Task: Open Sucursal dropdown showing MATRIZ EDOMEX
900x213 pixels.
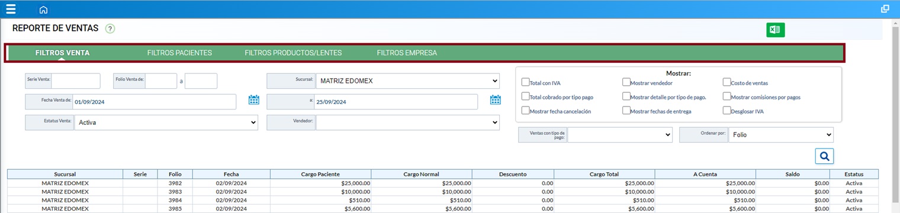Action: pos(407,80)
